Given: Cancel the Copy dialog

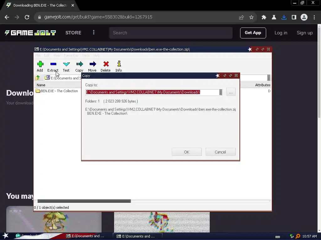Looking at the screenshot, I should click(x=220, y=152).
